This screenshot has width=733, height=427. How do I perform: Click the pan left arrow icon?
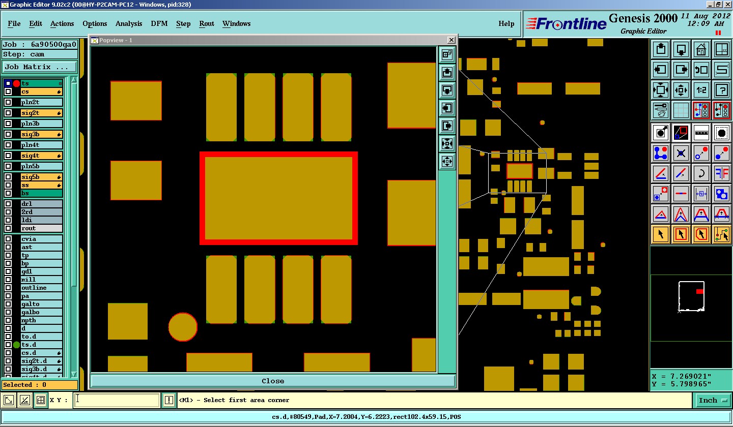pos(661,70)
